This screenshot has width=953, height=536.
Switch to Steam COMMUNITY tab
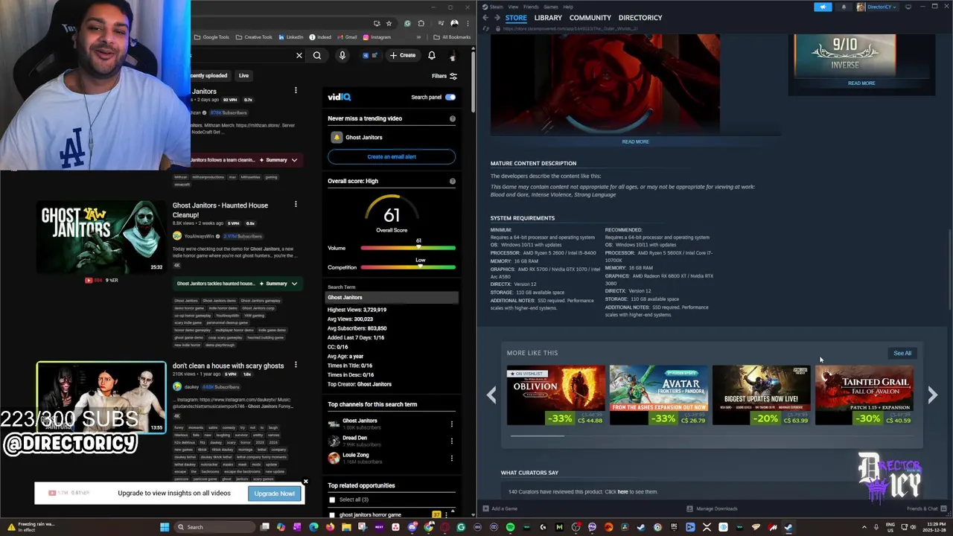click(590, 18)
